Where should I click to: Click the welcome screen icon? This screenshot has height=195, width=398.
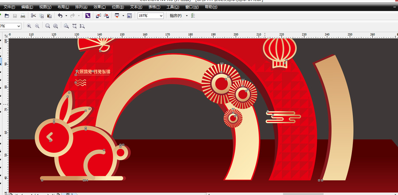[130, 16]
